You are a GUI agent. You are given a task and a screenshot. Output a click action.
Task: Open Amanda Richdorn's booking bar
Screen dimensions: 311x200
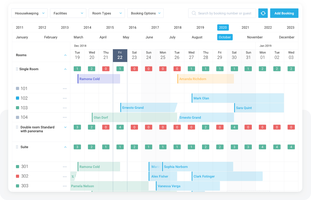pyautogui.click(x=206, y=79)
